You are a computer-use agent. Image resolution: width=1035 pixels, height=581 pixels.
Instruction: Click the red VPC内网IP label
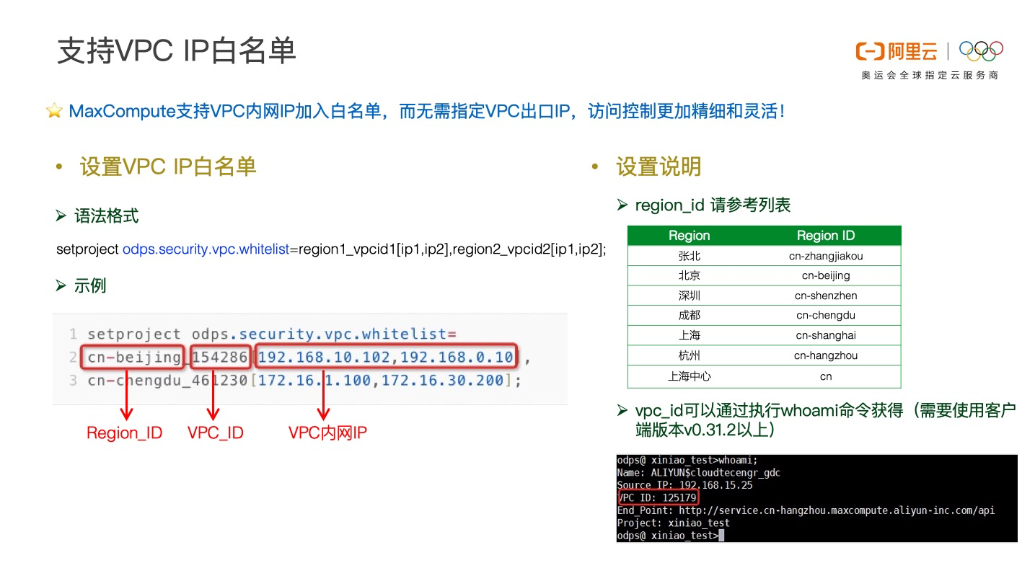(327, 433)
